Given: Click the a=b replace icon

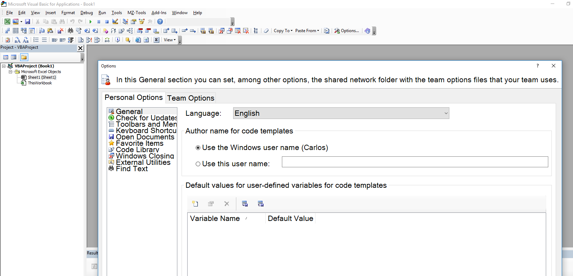Looking at the screenshot, I should (107, 40).
